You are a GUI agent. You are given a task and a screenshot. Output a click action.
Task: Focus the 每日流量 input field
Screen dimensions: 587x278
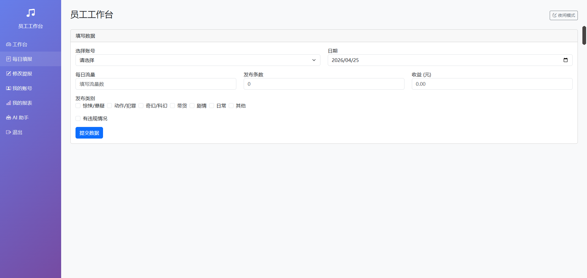(156, 84)
